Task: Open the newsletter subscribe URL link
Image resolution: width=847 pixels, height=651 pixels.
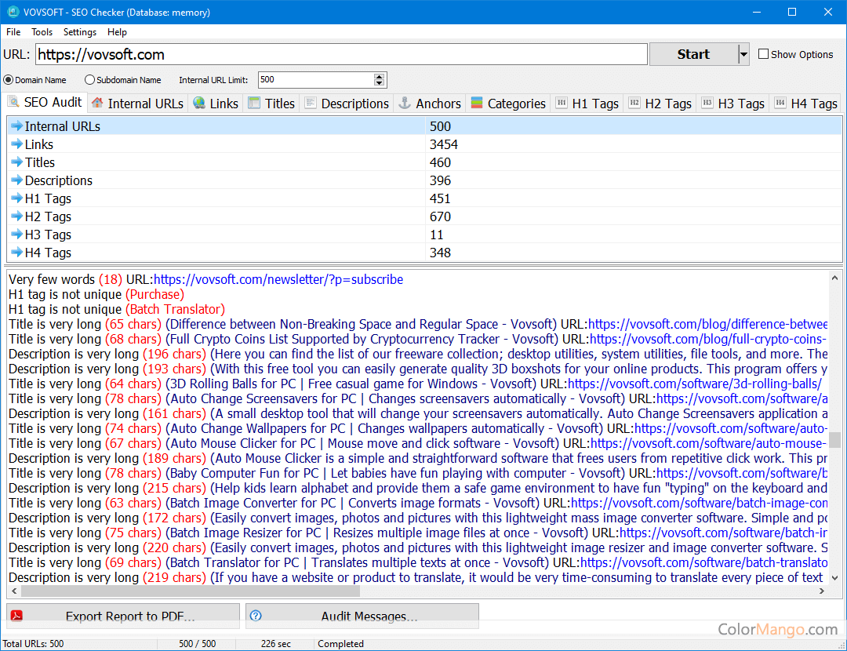Action: point(278,279)
